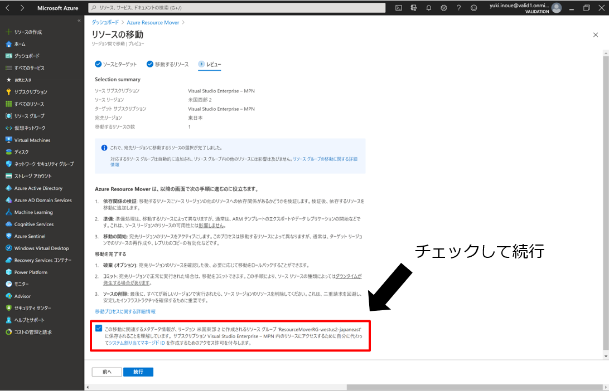Open Home via the house icon
The image size is (609, 391).
click(8, 44)
